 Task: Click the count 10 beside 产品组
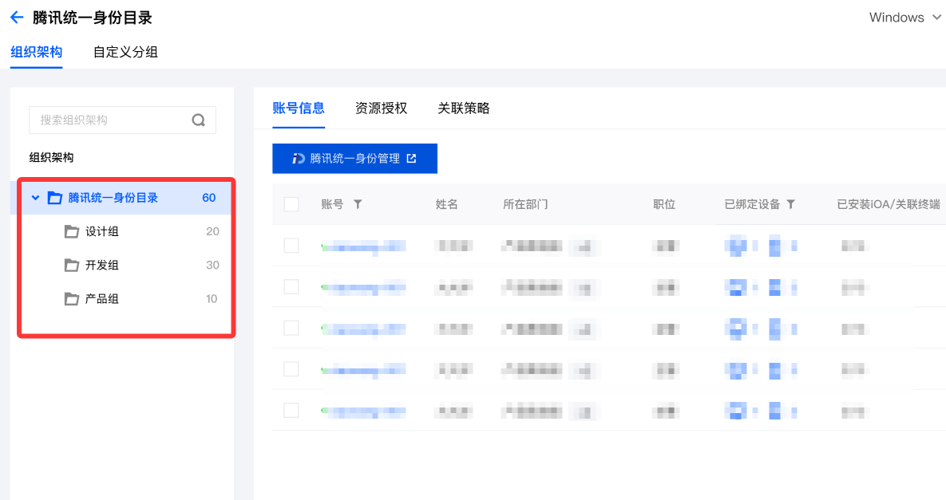coord(212,299)
